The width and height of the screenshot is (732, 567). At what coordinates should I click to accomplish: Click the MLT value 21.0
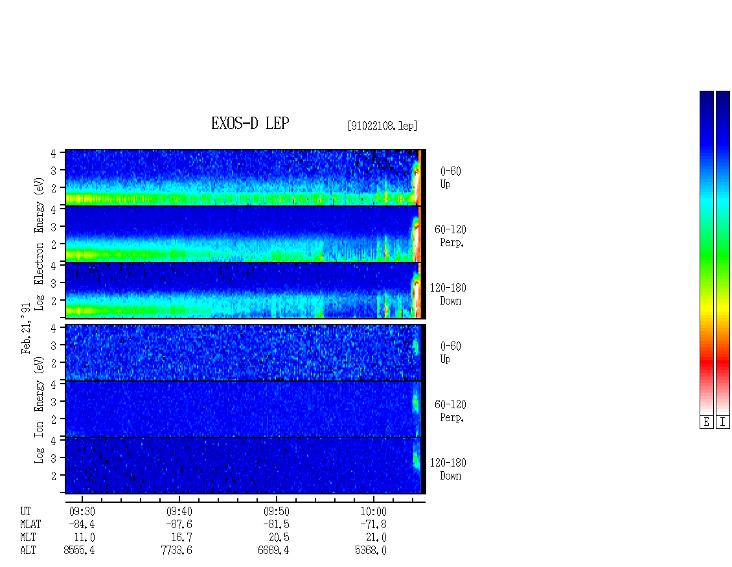click(376, 538)
